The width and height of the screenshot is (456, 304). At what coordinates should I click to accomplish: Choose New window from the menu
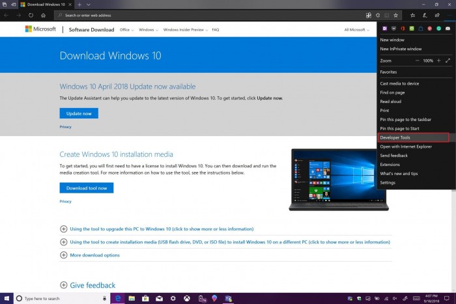(x=392, y=40)
